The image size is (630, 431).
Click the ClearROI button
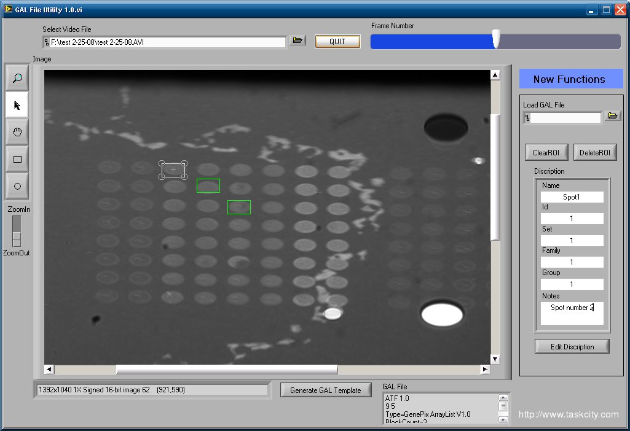546,152
